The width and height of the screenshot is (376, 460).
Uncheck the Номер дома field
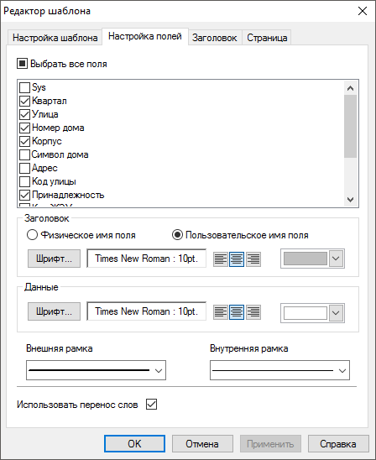[x=24, y=128]
